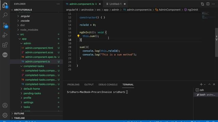Image resolution: width=218 pixels, height=122 pixels.
Task: Maximize the terminal panel size
Action: click(x=209, y=84)
